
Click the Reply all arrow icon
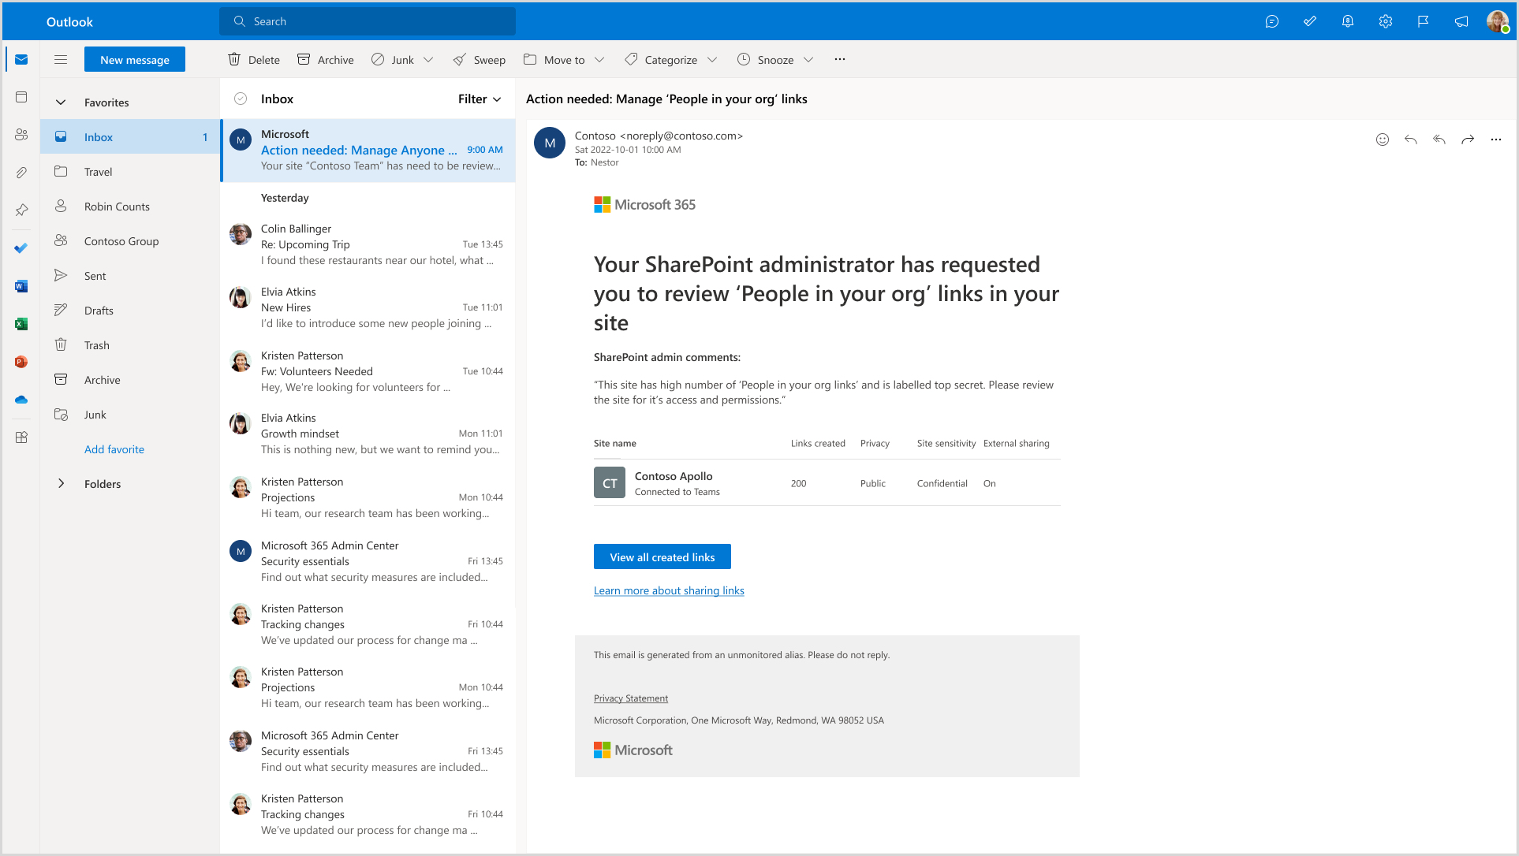coord(1439,140)
